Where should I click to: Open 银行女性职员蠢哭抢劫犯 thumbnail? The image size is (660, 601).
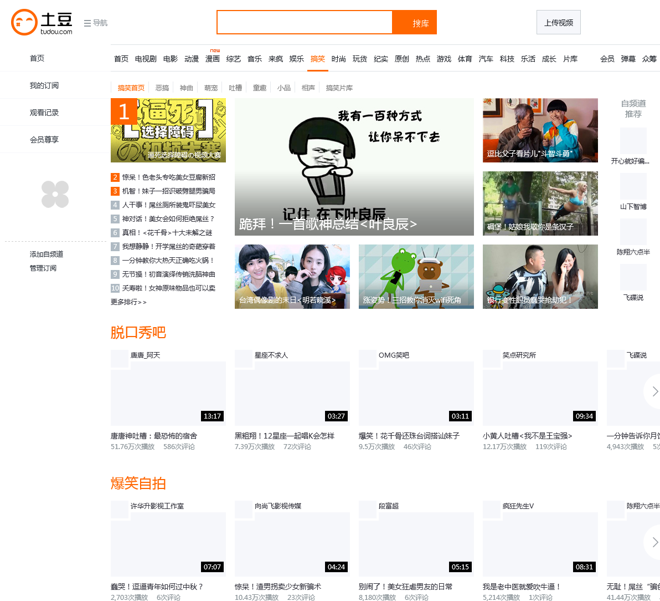540,277
